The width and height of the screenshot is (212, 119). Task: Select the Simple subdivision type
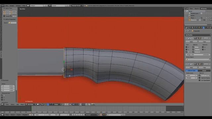click(x=204, y=70)
